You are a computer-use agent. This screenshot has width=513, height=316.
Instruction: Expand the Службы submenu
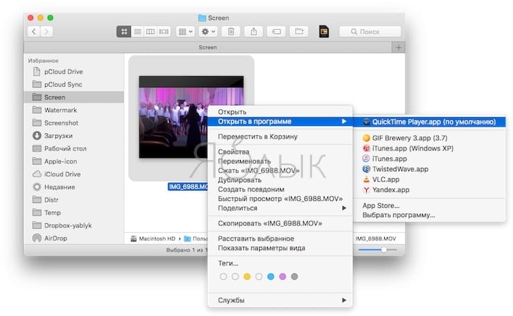(x=280, y=300)
